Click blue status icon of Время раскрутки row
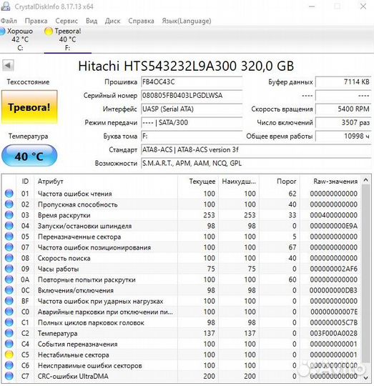Viewport: 374px width, 386px height. (x=9, y=215)
